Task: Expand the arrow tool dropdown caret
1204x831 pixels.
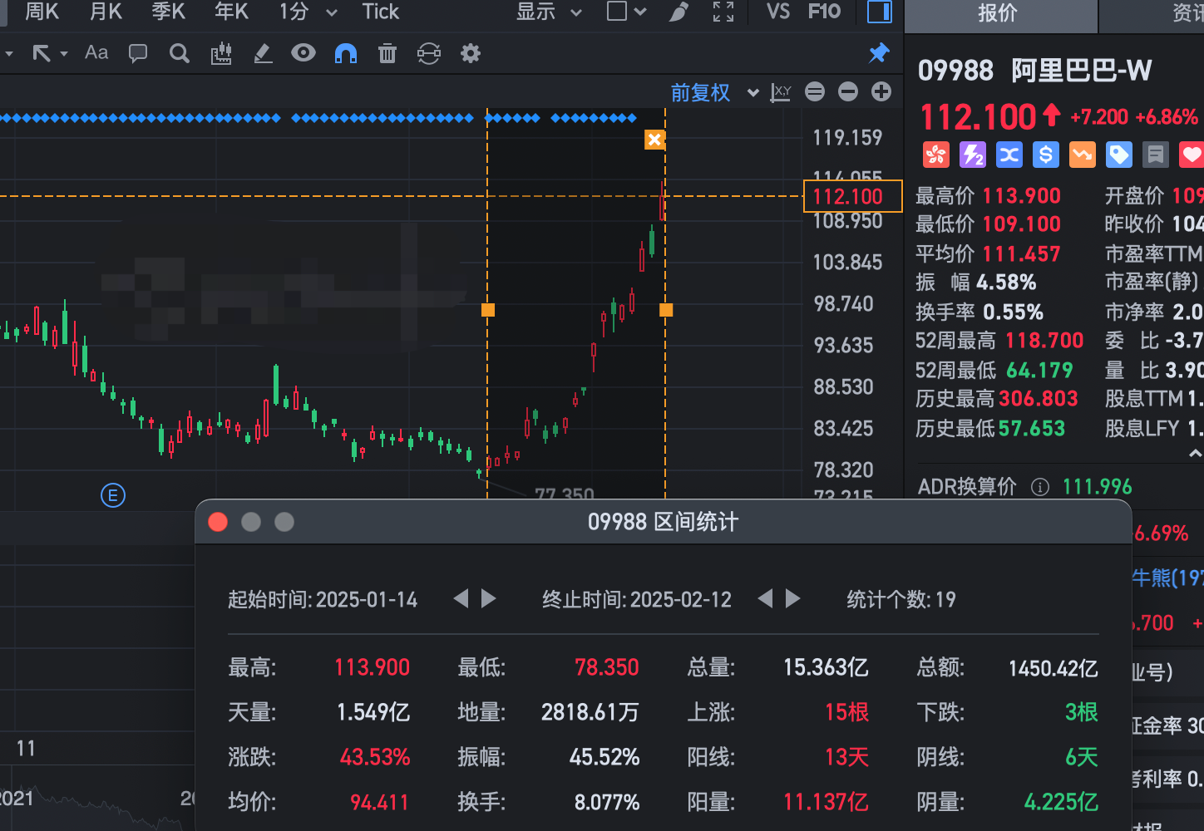Action: 64,55
